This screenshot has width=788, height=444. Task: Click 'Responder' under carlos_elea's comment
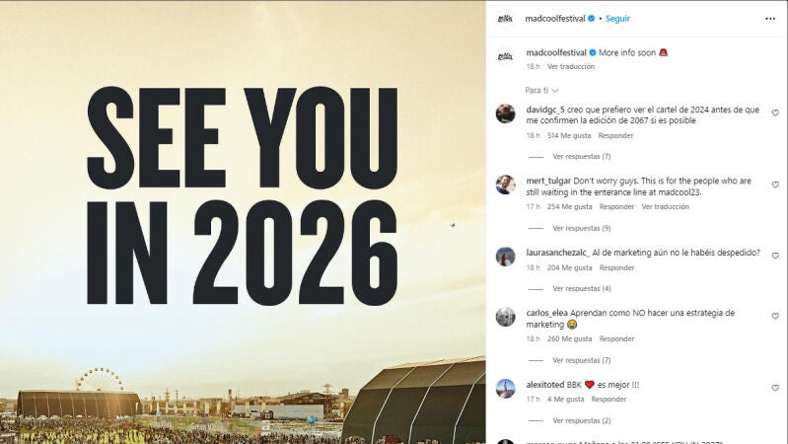point(616,338)
